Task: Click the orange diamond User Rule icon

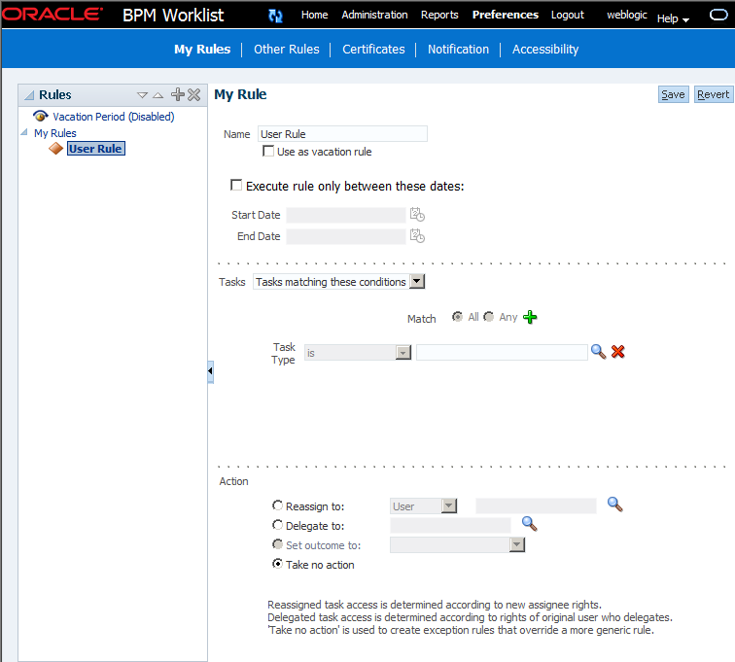Action: coord(55,149)
